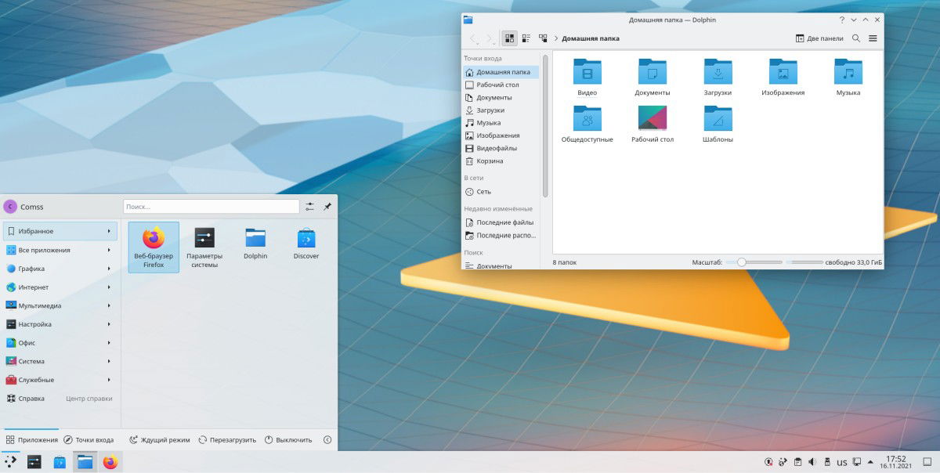Expand Графика category
940x473 pixels.
click(x=60, y=269)
